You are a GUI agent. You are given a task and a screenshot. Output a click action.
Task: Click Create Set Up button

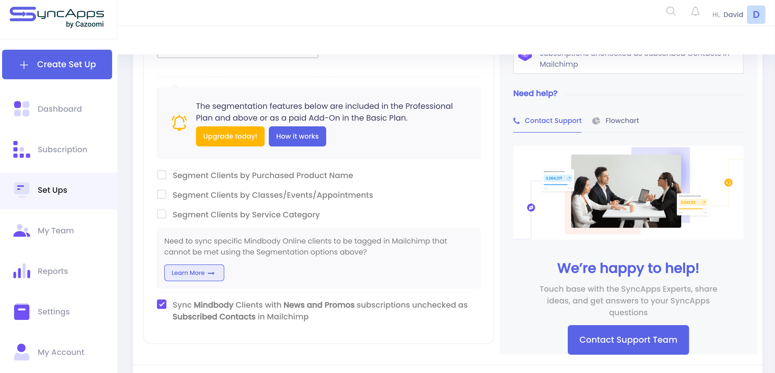pos(57,64)
